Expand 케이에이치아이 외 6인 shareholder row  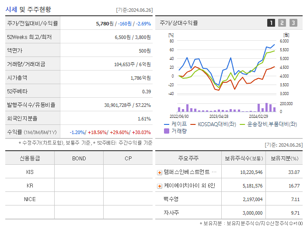pyautogui.click(x=160, y=186)
